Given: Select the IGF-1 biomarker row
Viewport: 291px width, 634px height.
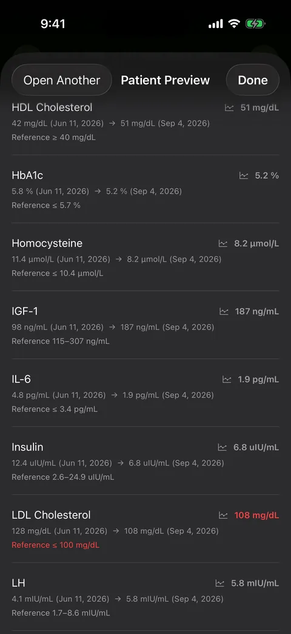Looking at the screenshot, I should click(x=145, y=325).
